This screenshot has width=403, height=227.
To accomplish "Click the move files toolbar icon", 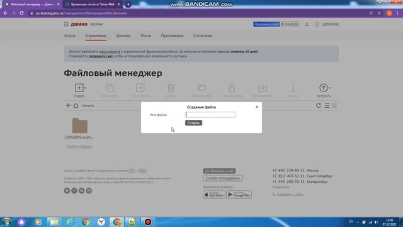I will tap(140, 88).
